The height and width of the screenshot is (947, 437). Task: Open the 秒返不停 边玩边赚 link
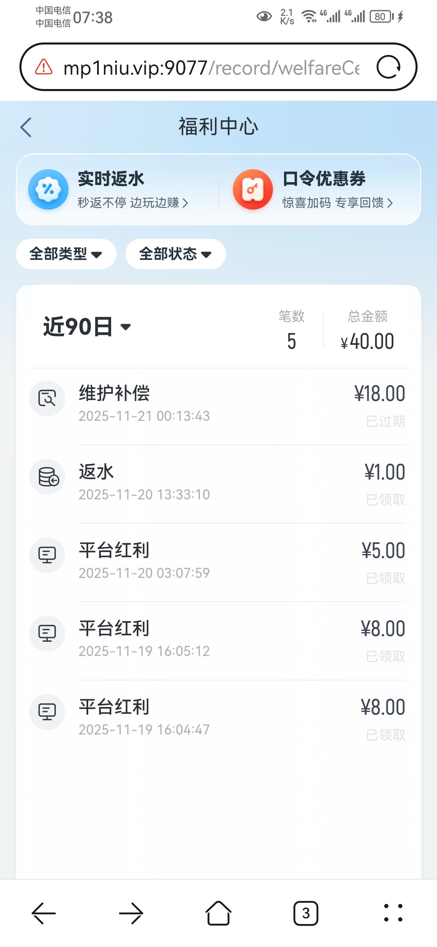pos(133,203)
